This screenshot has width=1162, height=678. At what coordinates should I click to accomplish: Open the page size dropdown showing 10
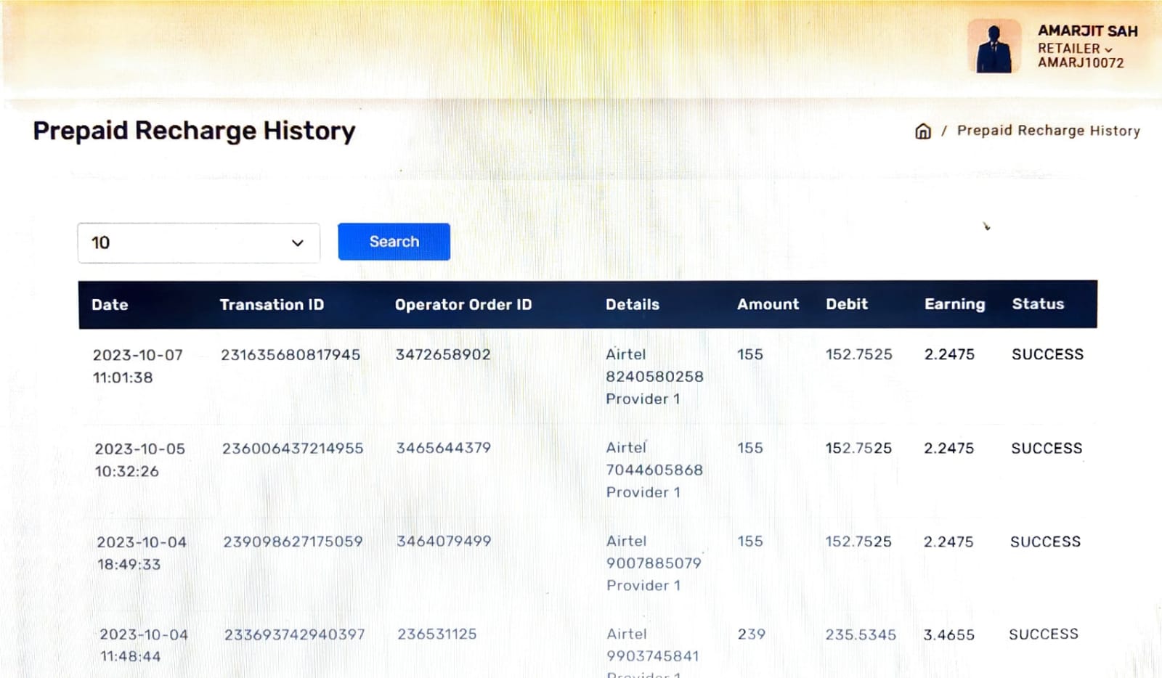coord(198,243)
